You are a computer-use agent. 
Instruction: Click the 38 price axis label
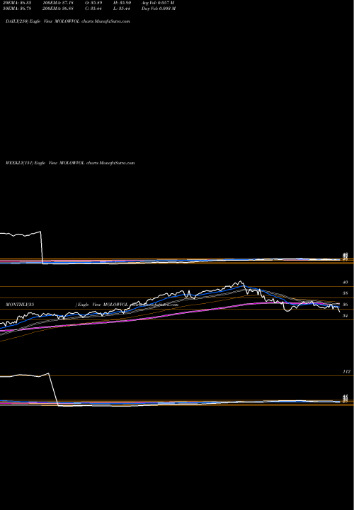[346, 293]
